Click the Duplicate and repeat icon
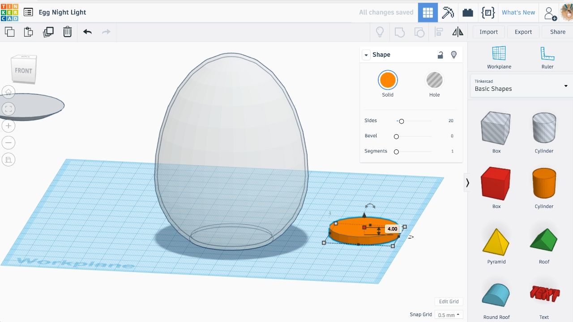The height and width of the screenshot is (322, 573). [x=48, y=32]
